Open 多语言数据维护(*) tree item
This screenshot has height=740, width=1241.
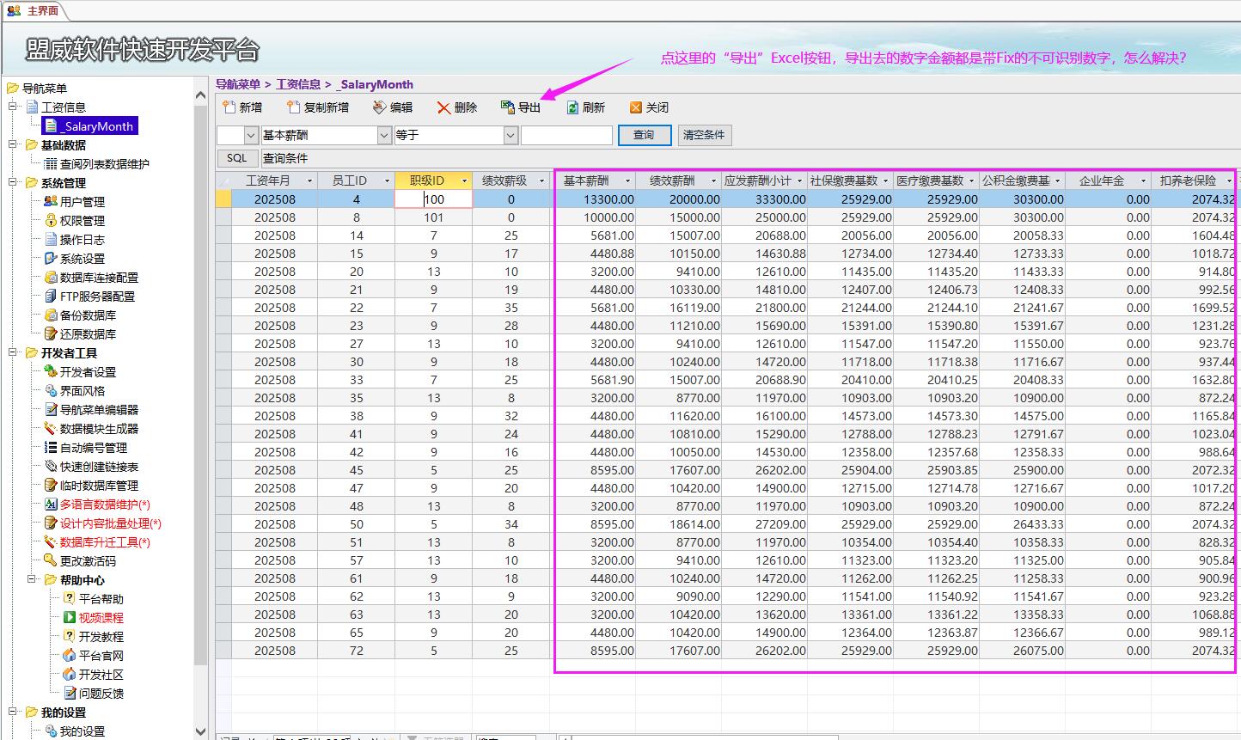point(105,505)
